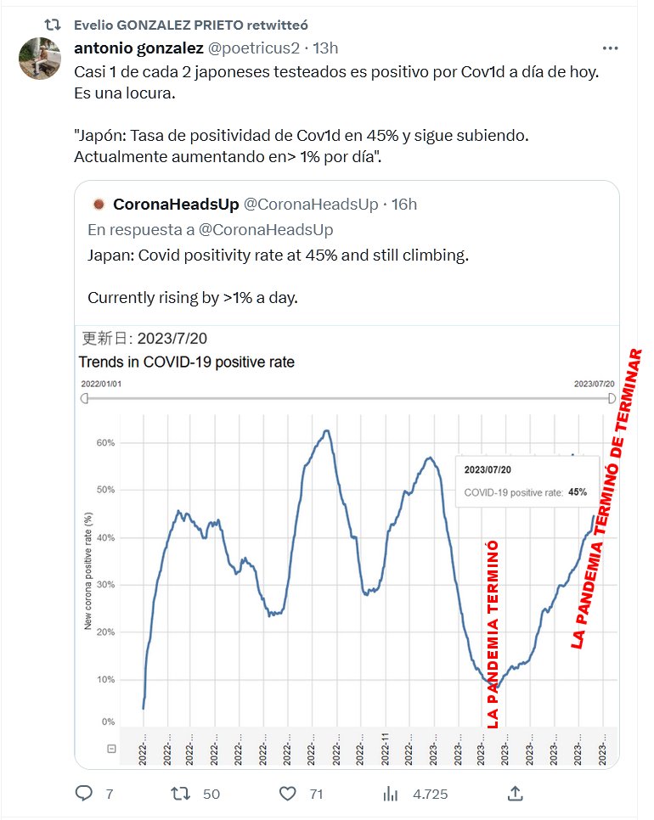Click the CoronaHeadsUp name in the quoted tweet
This screenshot has width=654, height=820.
[176, 205]
